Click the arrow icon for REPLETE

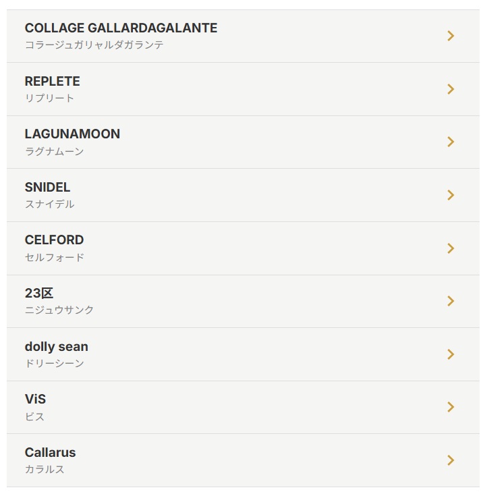click(x=451, y=89)
